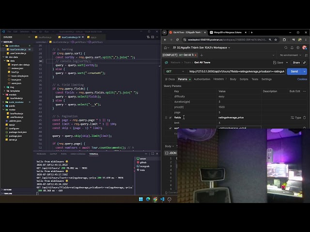Open the PROBLEMS panel tab

click(41, 154)
